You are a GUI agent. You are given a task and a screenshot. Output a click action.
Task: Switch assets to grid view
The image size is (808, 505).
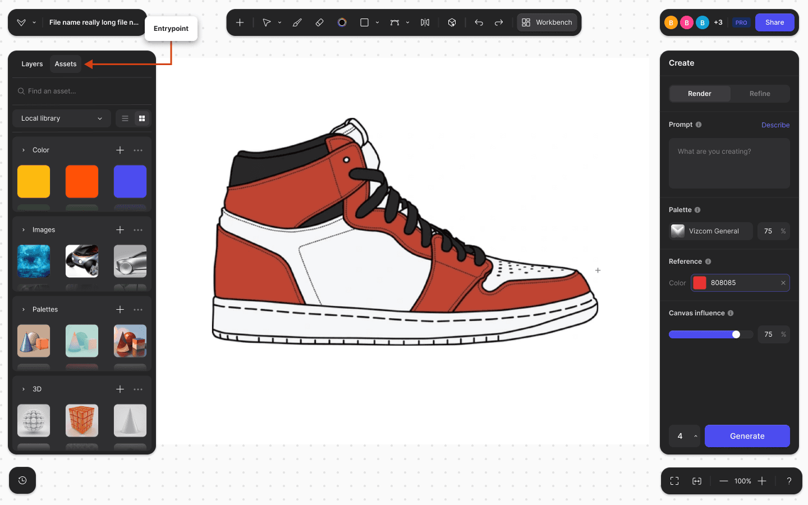click(142, 118)
